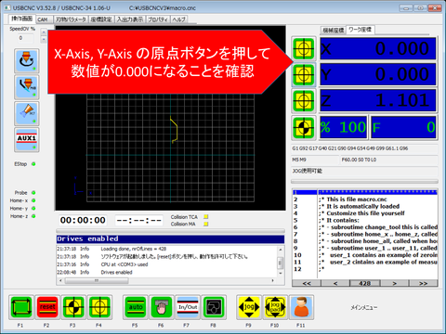Click the F1 green frame icon
This screenshot has height=334, width=446.
[x=21, y=307]
